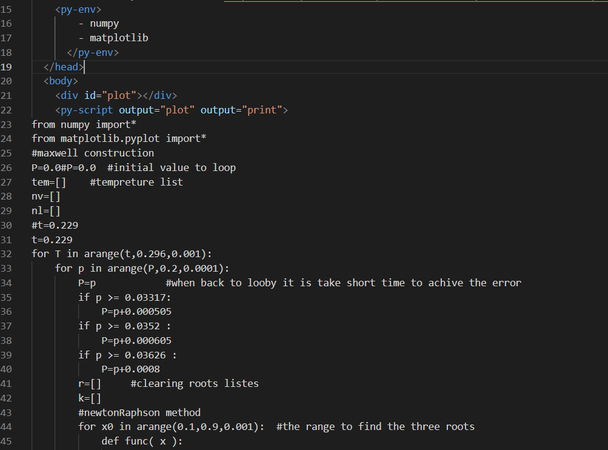Click the for x0 in arange loop line

point(152,426)
